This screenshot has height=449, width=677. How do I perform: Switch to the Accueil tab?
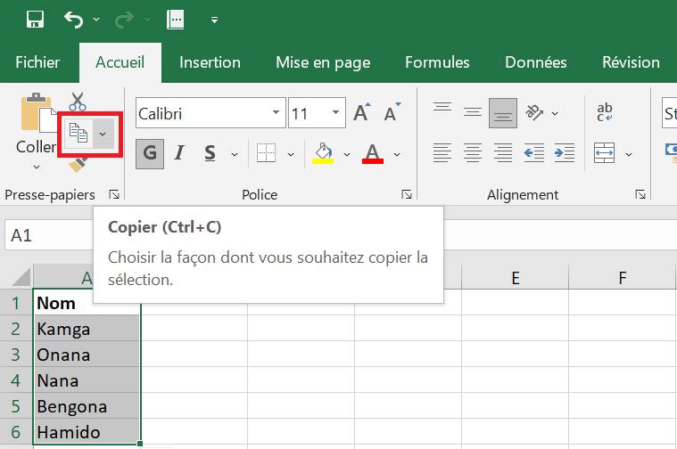pyautogui.click(x=120, y=62)
